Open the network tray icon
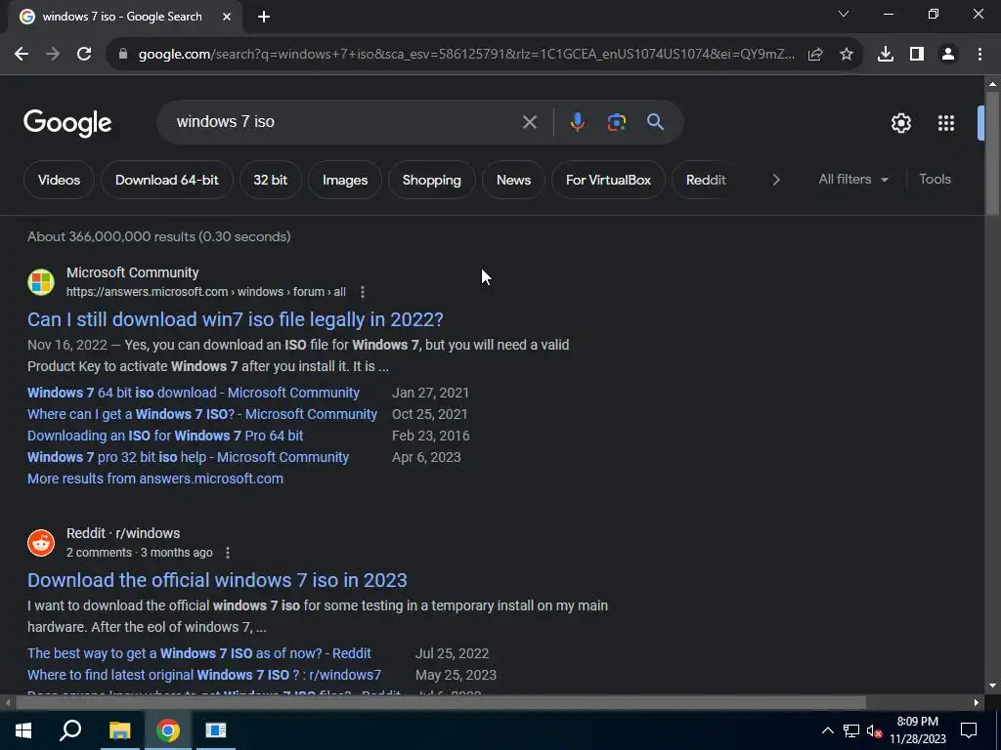The width and height of the screenshot is (1001, 750). tap(851, 730)
